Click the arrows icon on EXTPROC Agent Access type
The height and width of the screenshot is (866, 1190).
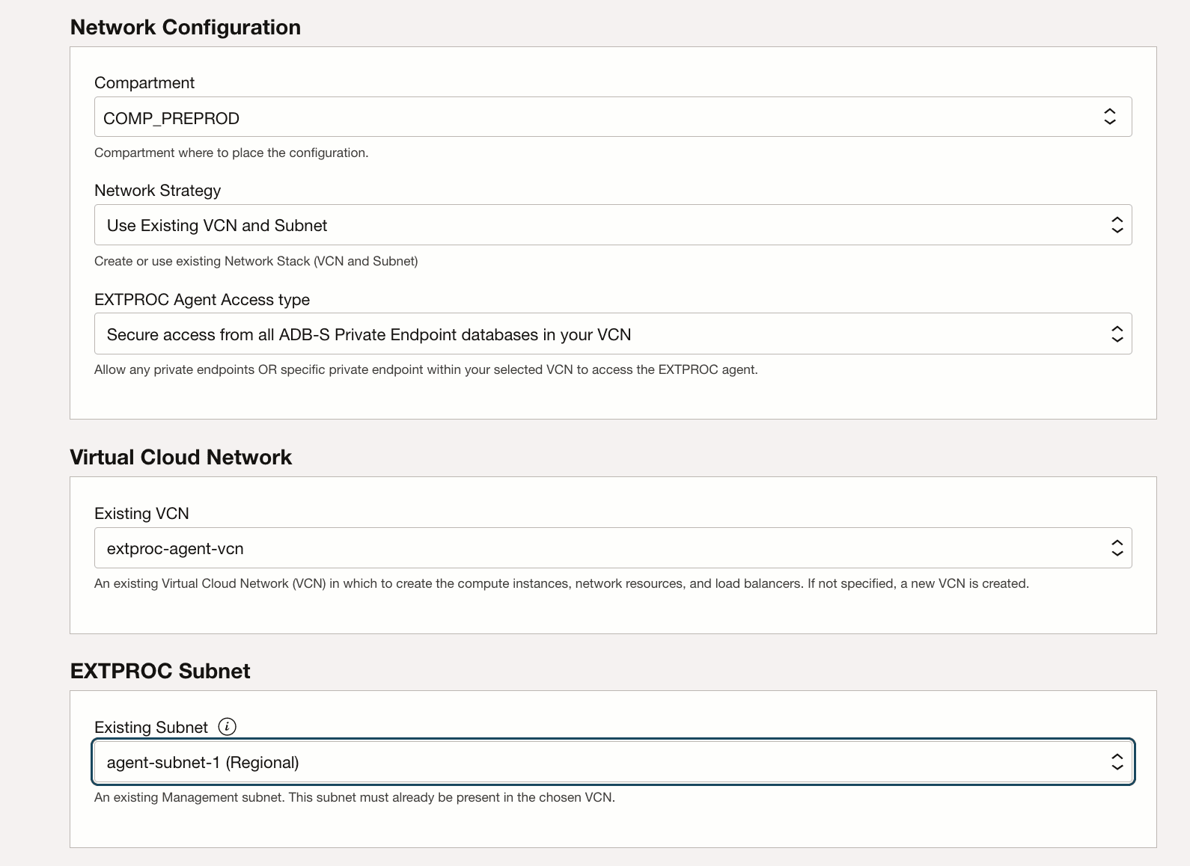(x=1117, y=334)
